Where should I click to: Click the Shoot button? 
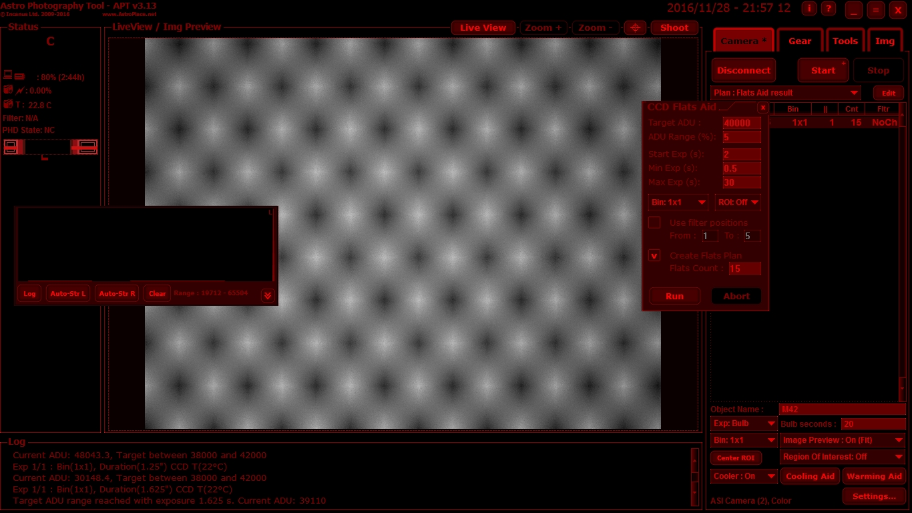[674, 27]
